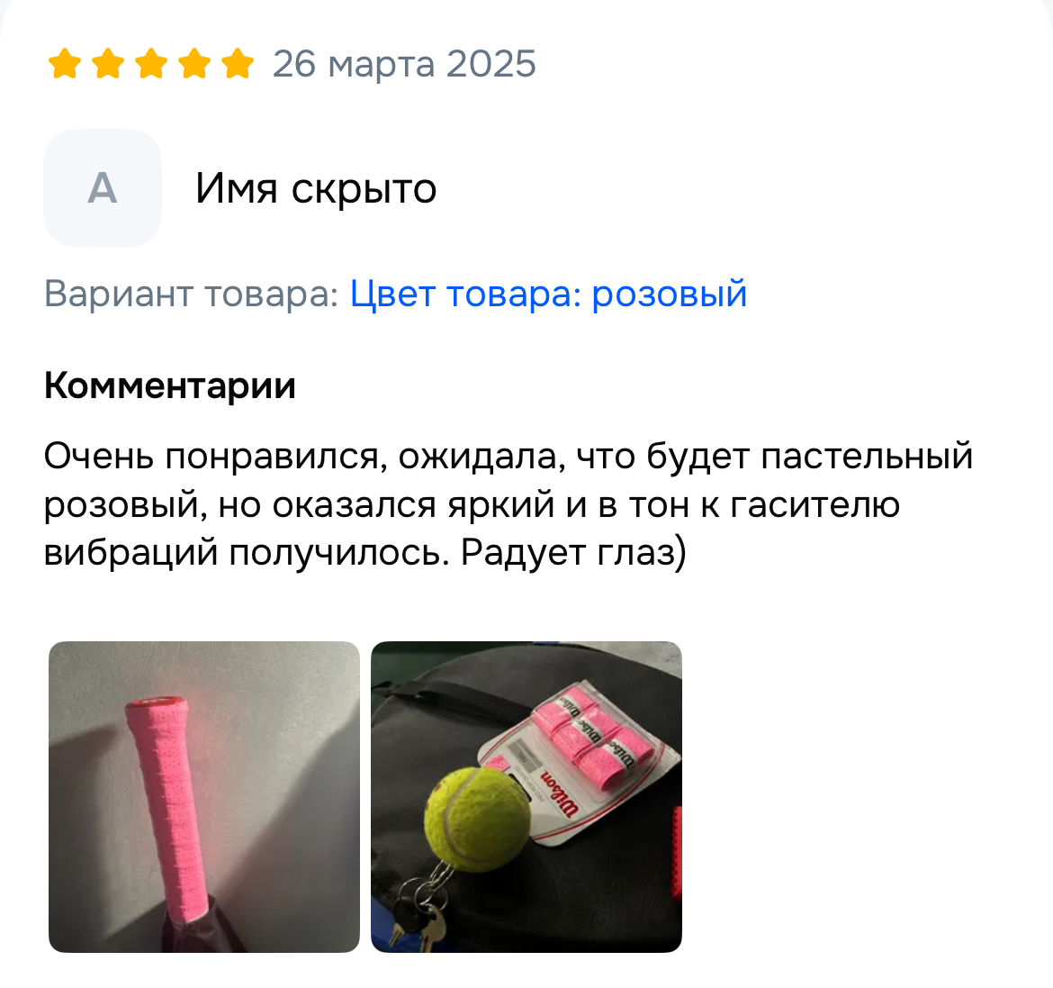Screen dimensions: 1053x988
Task: Click the 'Имя скрыто' reviewer name
Action: (316, 188)
